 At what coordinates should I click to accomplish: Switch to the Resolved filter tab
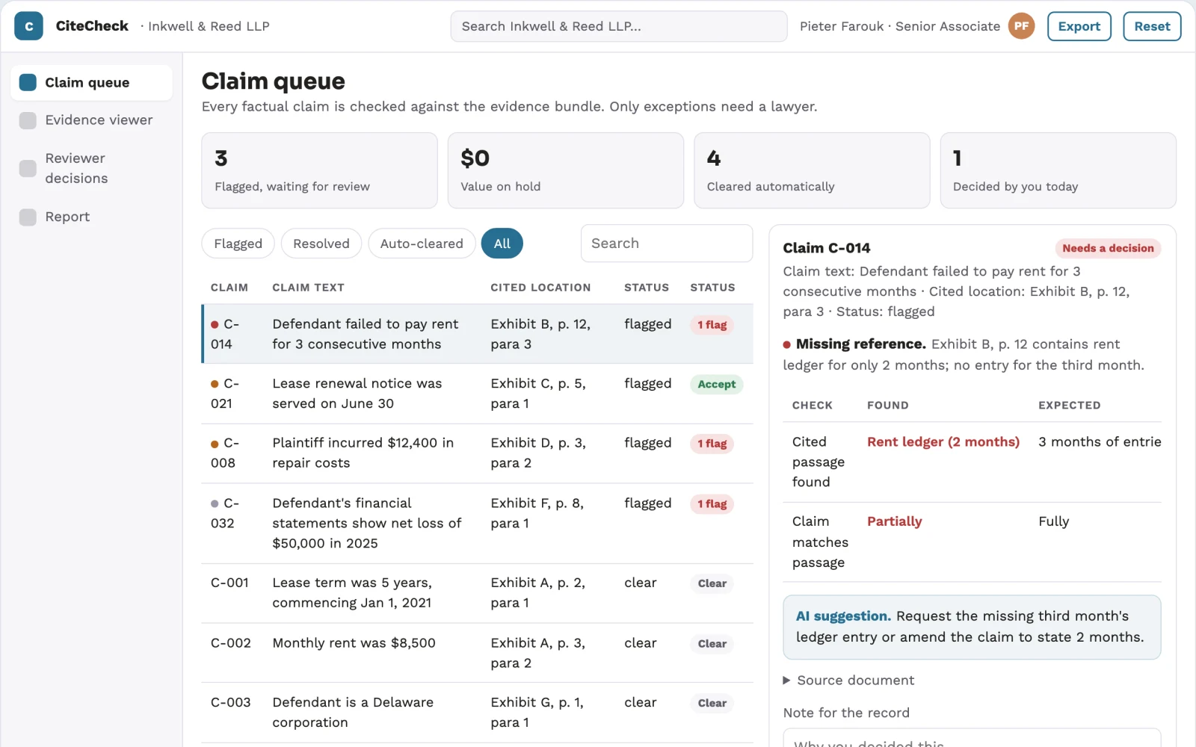(321, 244)
